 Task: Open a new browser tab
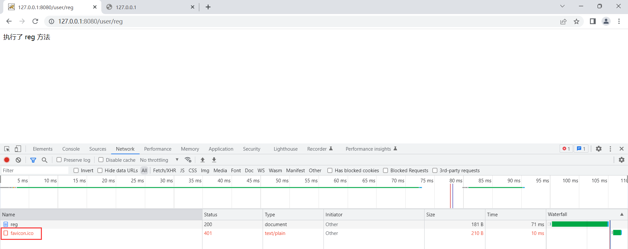(x=208, y=7)
